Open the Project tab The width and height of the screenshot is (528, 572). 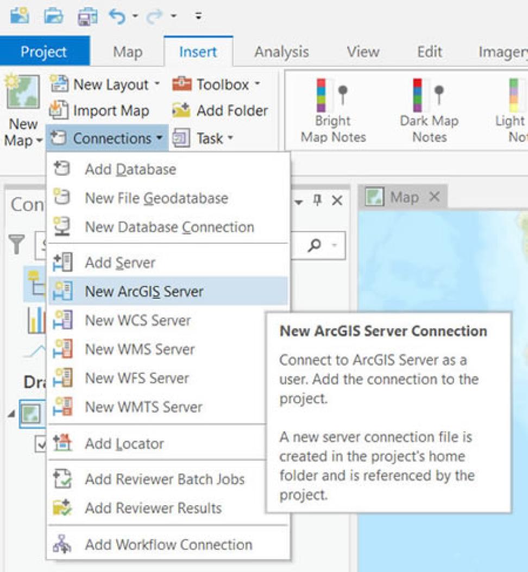coord(44,52)
